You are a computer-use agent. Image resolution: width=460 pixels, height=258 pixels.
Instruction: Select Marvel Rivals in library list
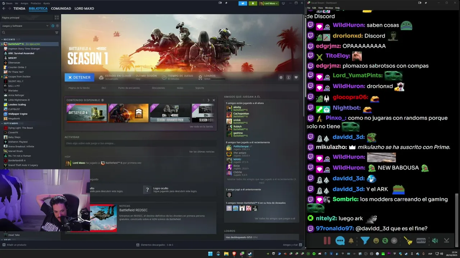click(15, 151)
